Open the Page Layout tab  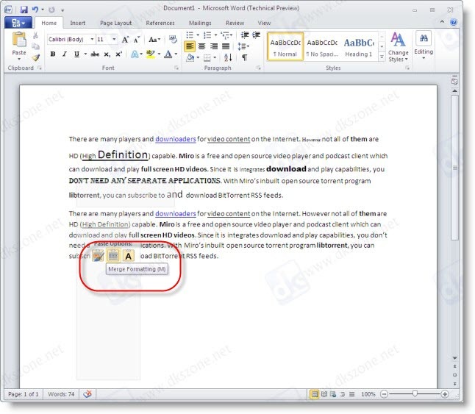tap(115, 23)
